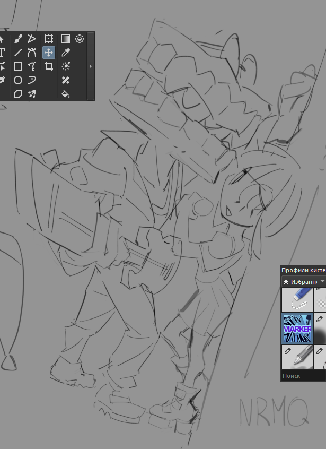The height and width of the screenshot is (449, 326).
Task: Choose the MARKER brush preset
Action: (297, 329)
